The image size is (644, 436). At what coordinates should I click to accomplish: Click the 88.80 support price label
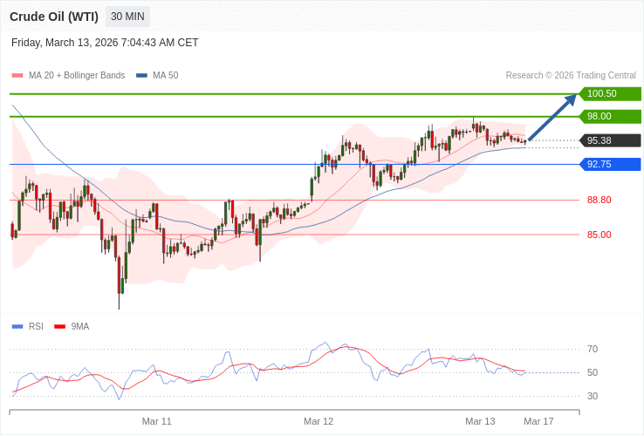(x=599, y=200)
